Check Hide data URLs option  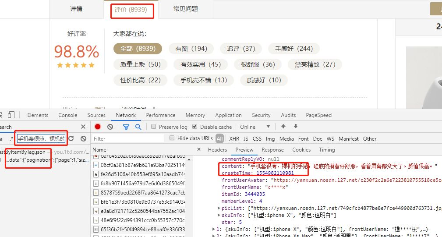point(172,138)
